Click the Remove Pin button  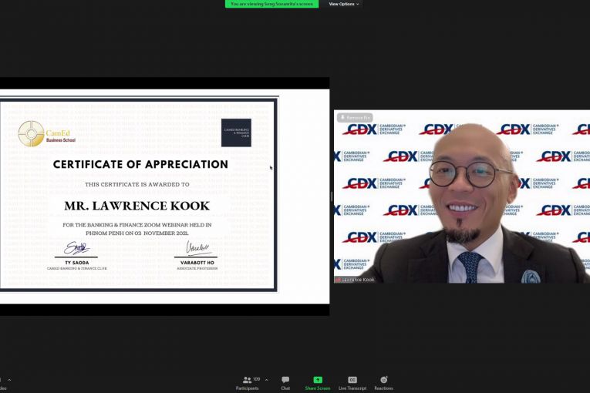pos(355,118)
